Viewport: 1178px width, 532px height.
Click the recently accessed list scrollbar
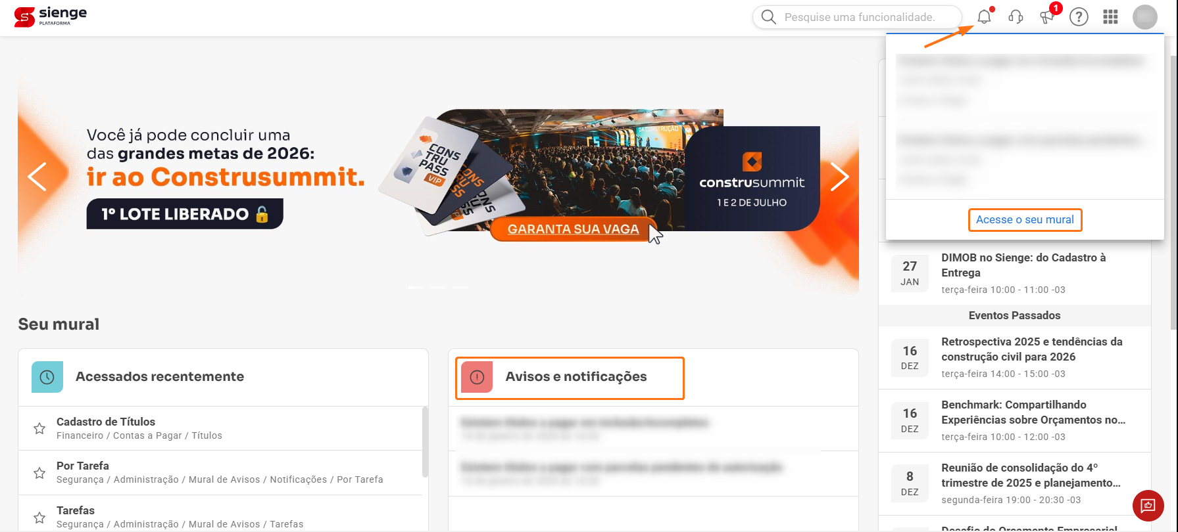[x=425, y=441]
